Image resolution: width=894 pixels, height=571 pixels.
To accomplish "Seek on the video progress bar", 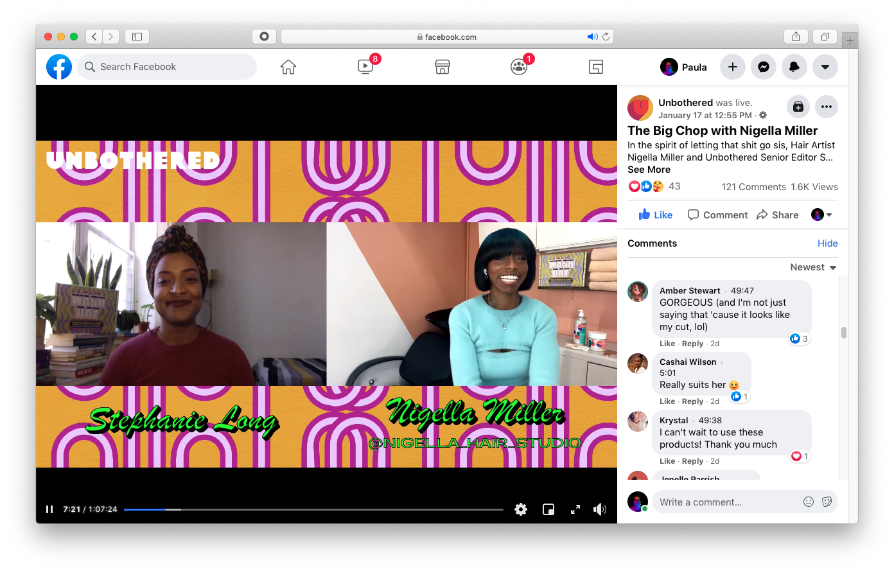I will click(x=313, y=509).
